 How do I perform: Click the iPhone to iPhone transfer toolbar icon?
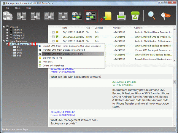(49, 16)
